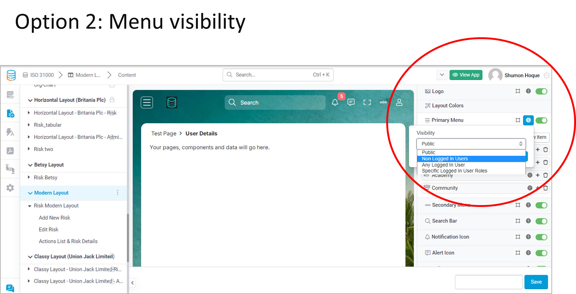Click the paint roller theme sidebar icon
This screenshot has height=294, width=576.
coord(10,169)
